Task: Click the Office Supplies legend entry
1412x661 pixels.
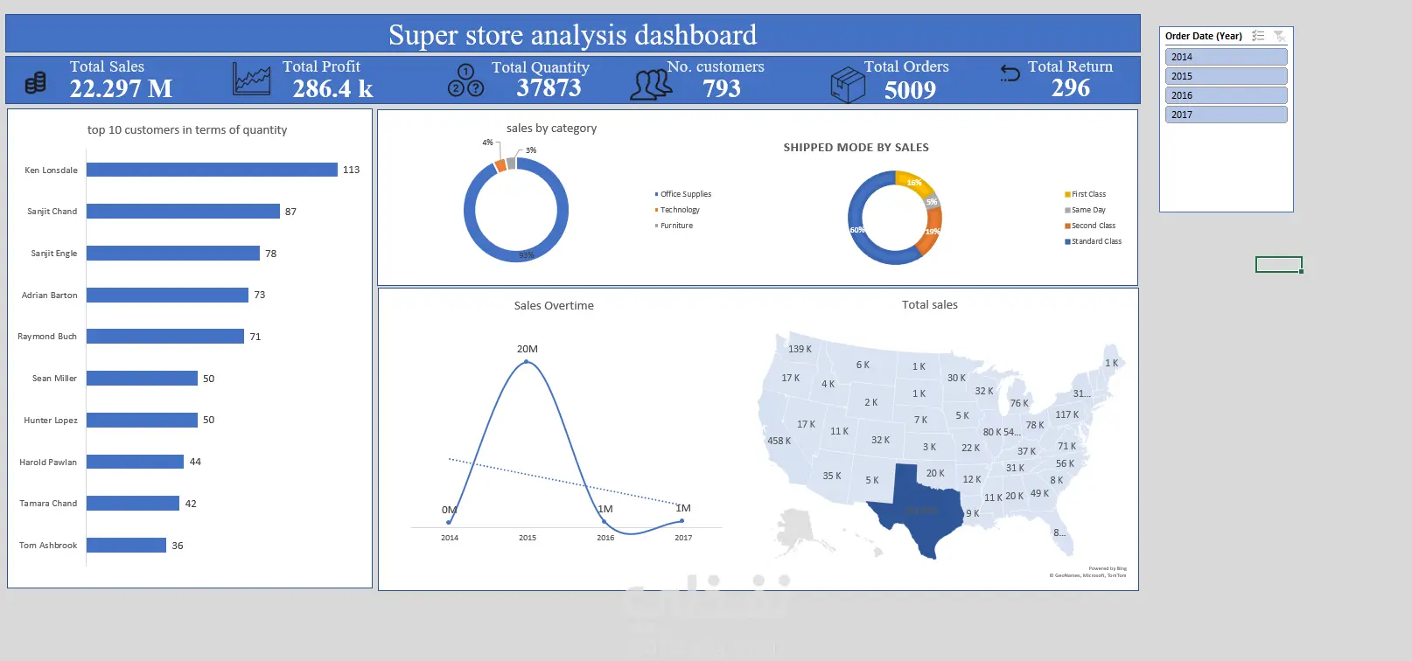Action: pyautogui.click(x=682, y=194)
